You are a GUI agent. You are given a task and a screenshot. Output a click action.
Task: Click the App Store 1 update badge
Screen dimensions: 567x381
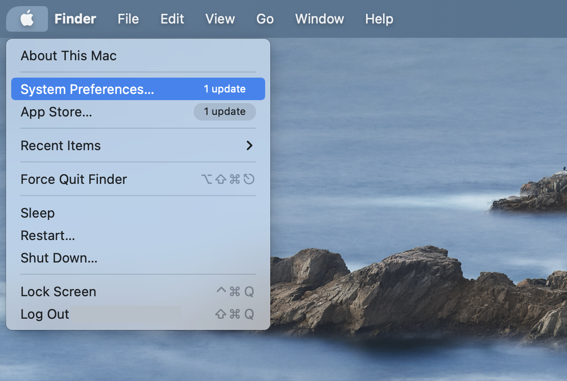tap(224, 111)
